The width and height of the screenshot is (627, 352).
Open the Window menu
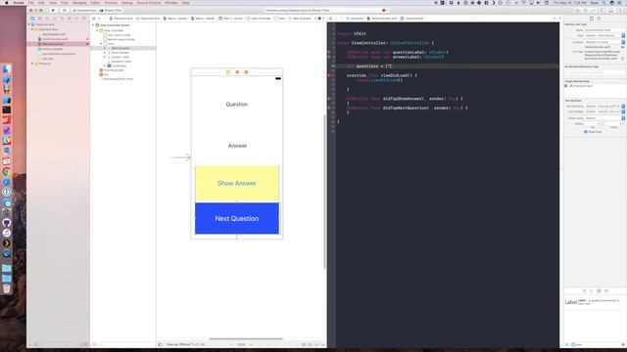point(171,3)
